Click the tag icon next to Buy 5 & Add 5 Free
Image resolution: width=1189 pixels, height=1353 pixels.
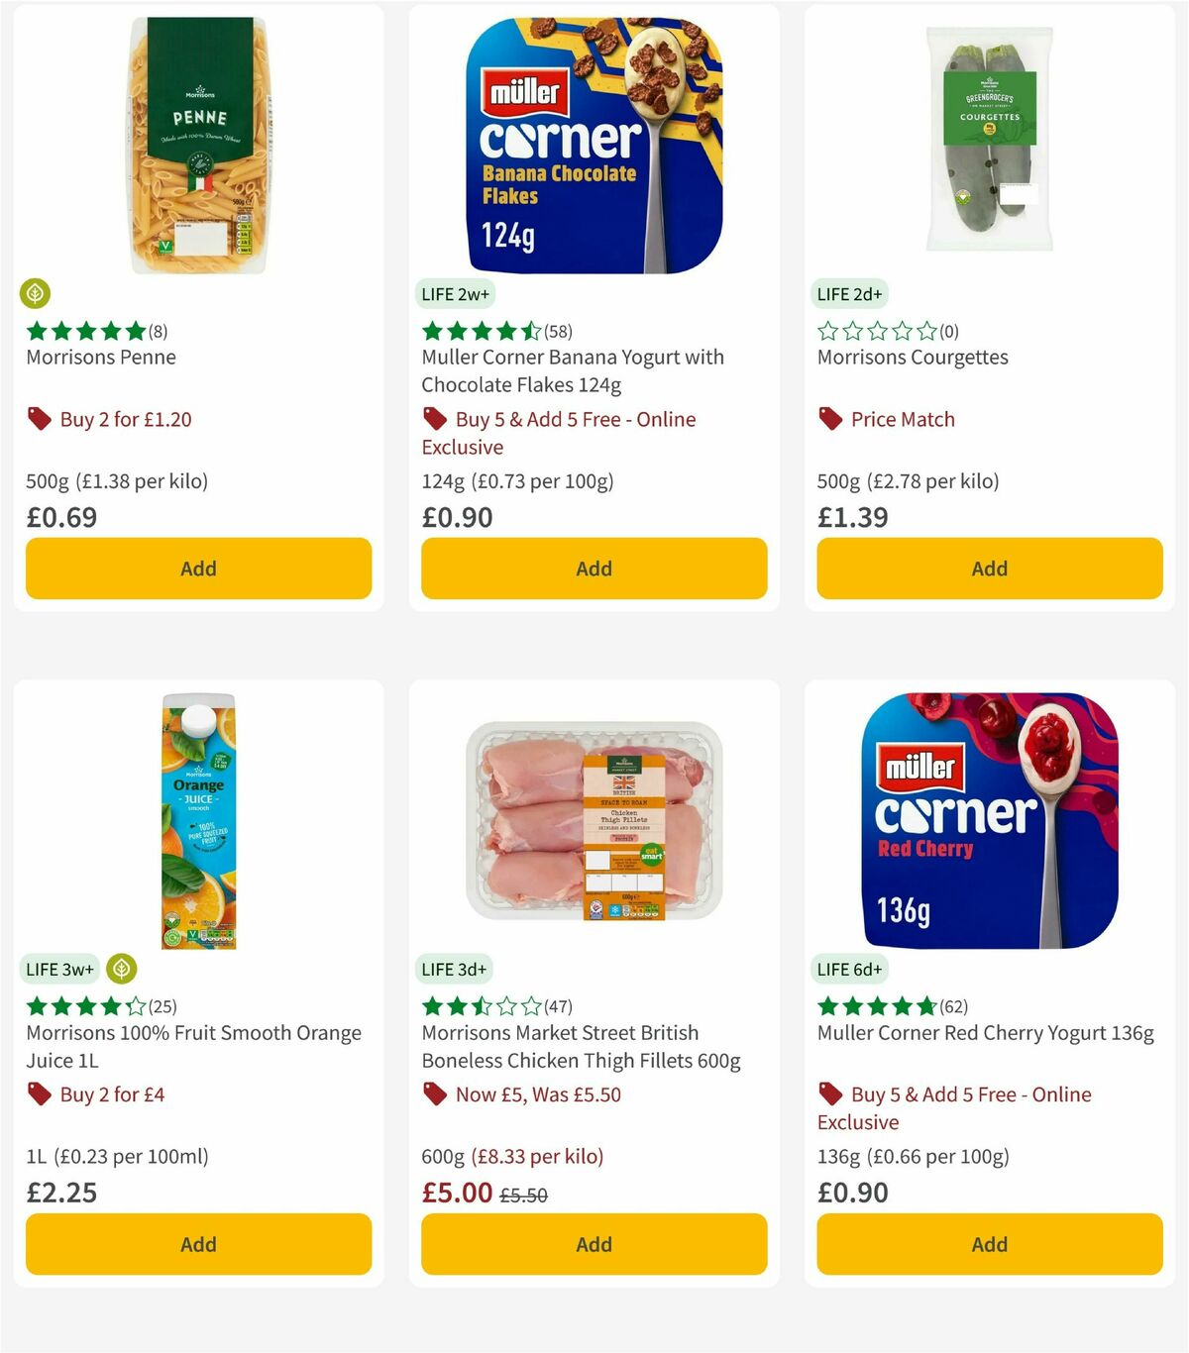[x=434, y=419]
